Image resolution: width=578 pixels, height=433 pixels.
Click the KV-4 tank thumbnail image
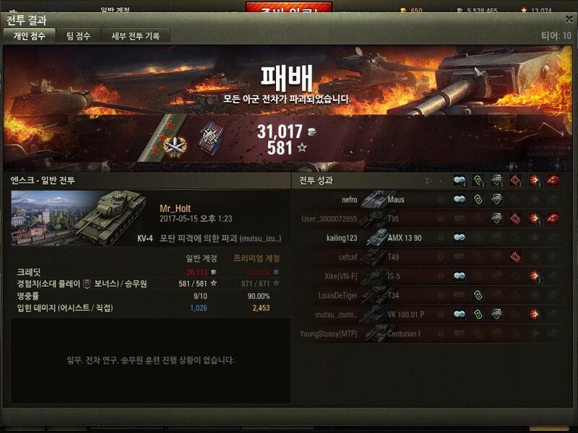coord(79,218)
